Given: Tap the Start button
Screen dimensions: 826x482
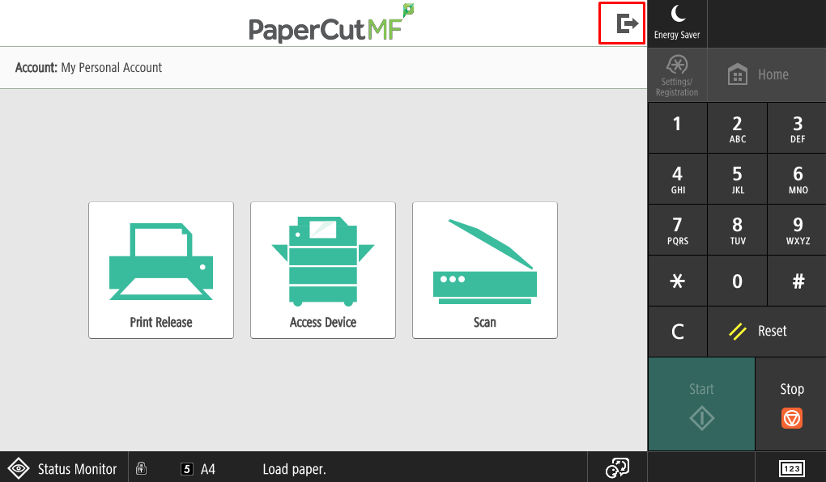Looking at the screenshot, I should pos(701,404).
